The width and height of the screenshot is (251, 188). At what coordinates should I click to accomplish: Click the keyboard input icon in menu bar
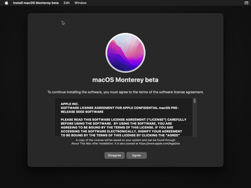point(246,3)
